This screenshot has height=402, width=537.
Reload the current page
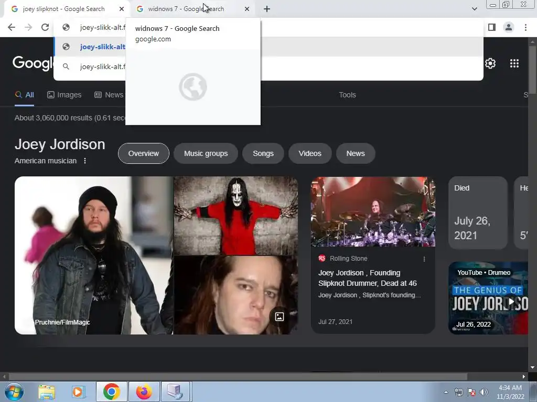[x=45, y=27]
